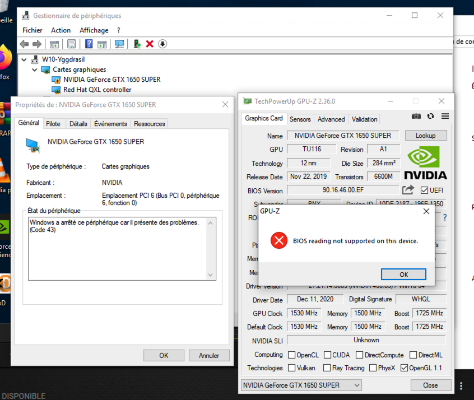Click the graphics card icon in Properties dialog
This screenshot has height=400, width=474.
(x=33, y=146)
